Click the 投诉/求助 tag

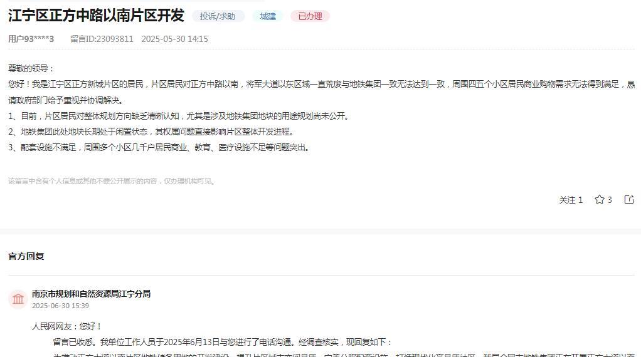click(x=218, y=16)
